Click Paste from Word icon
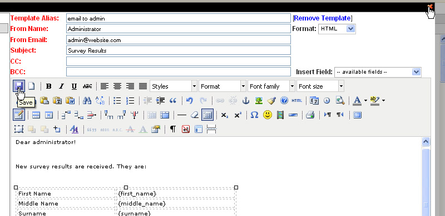This screenshot has width=445, height=216. [x=70, y=100]
